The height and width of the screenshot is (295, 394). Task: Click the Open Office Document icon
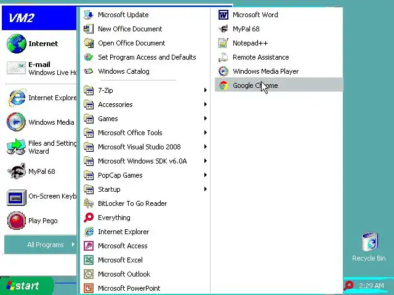(89, 43)
